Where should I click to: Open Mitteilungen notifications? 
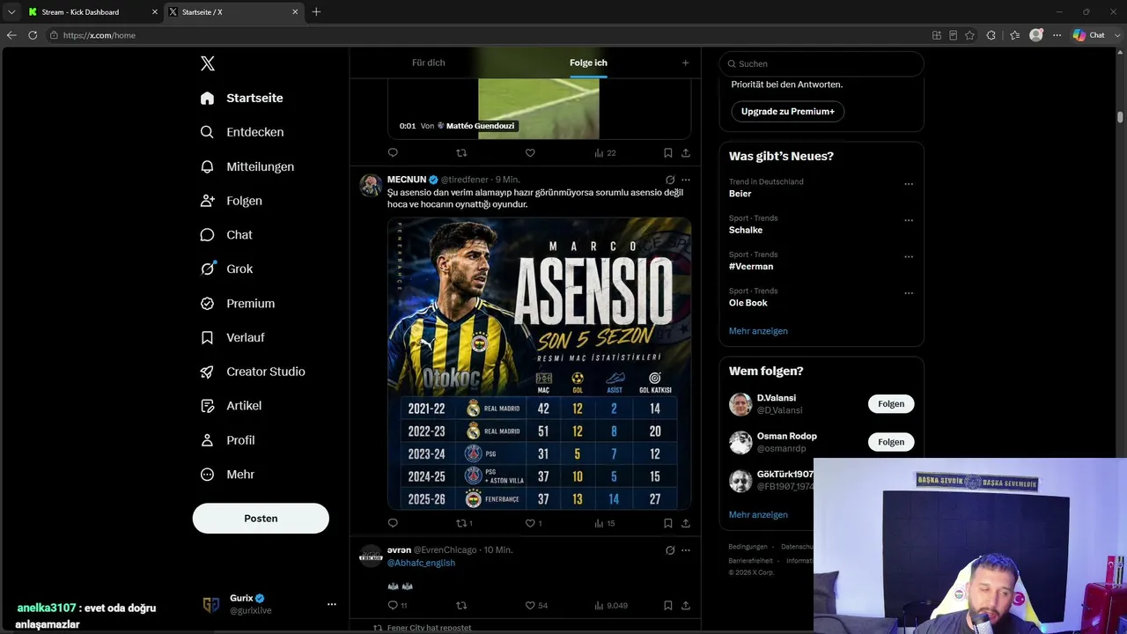(x=247, y=166)
